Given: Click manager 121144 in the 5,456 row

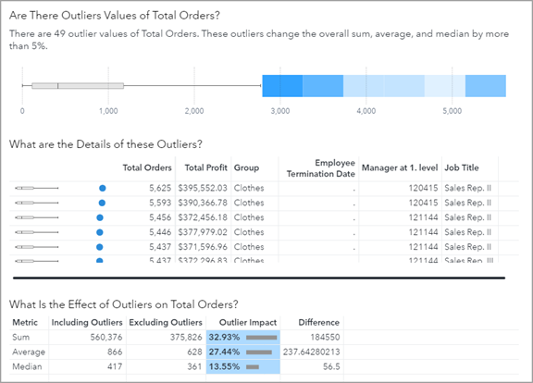Looking at the screenshot, I should 423,217.
